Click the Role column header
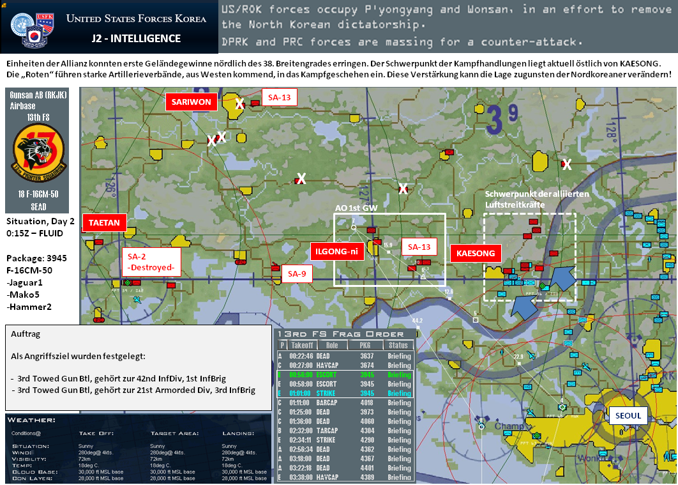The width and height of the screenshot is (678, 485). coord(332,345)
